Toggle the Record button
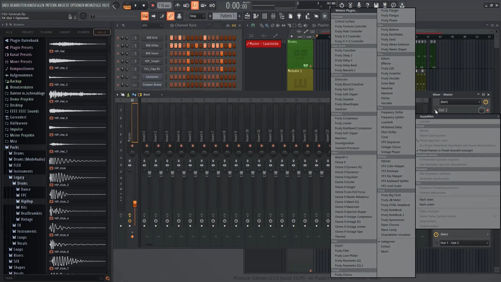 [153, 5]
